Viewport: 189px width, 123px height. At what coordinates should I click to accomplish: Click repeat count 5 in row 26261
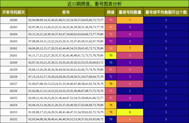(130, 55)
